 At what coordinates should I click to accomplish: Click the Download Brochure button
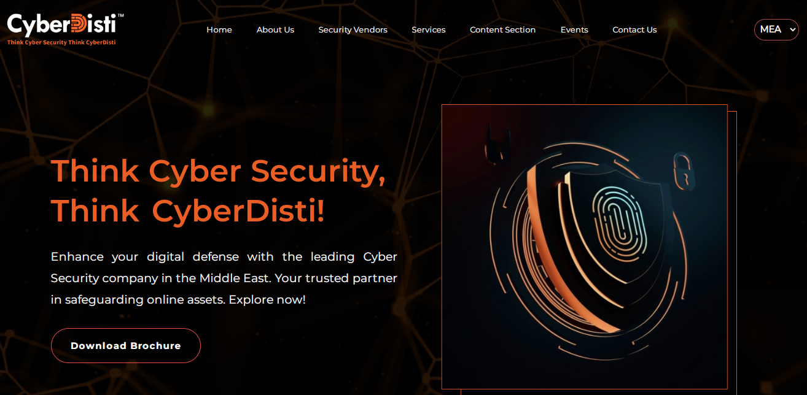point(126,345)
